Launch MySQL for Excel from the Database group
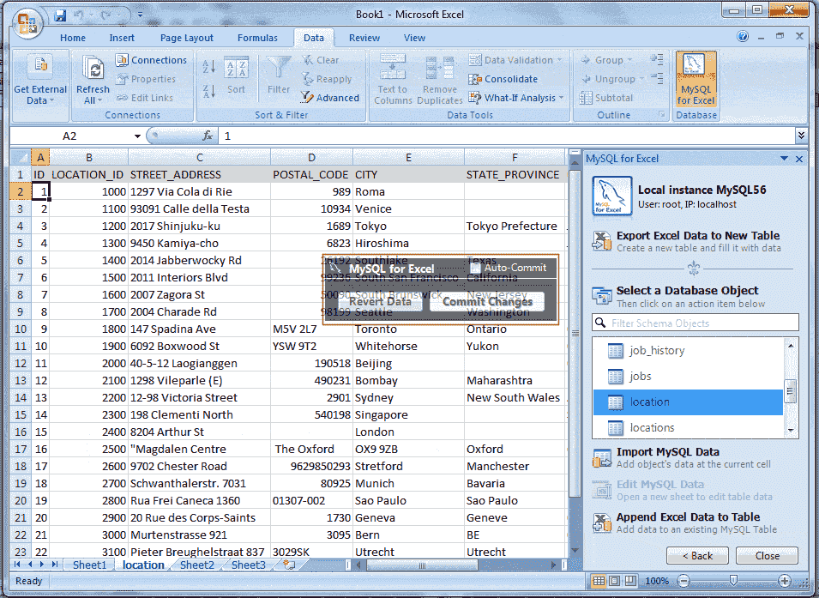Screen dimensions: 819x598 [x=695, y=77]
